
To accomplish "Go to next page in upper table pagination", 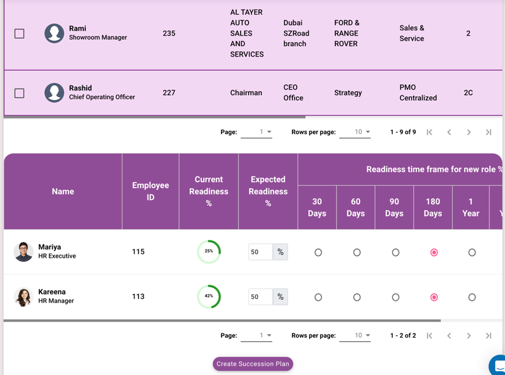I will 469,132.
